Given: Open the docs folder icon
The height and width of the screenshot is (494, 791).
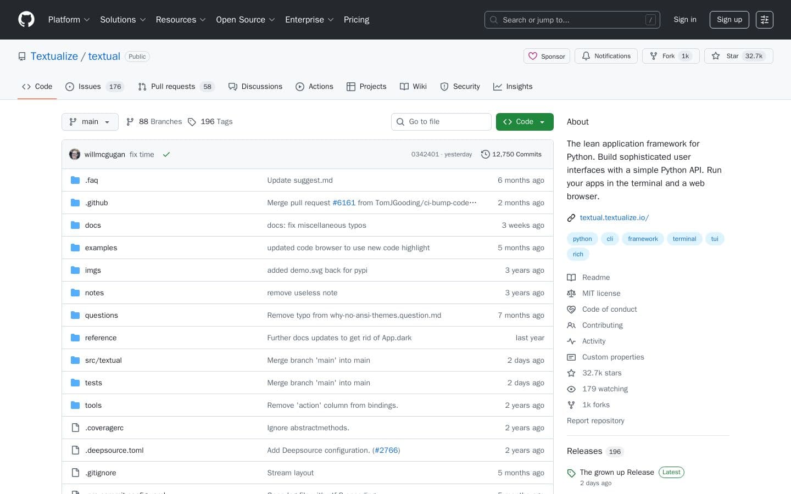Looking at the screenshot, I should coord(75,225).
